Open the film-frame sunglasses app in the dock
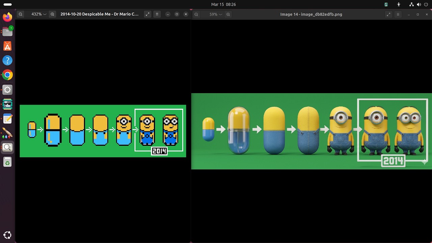The width and height of the screenshot is (432, 243). click(7, 104)
